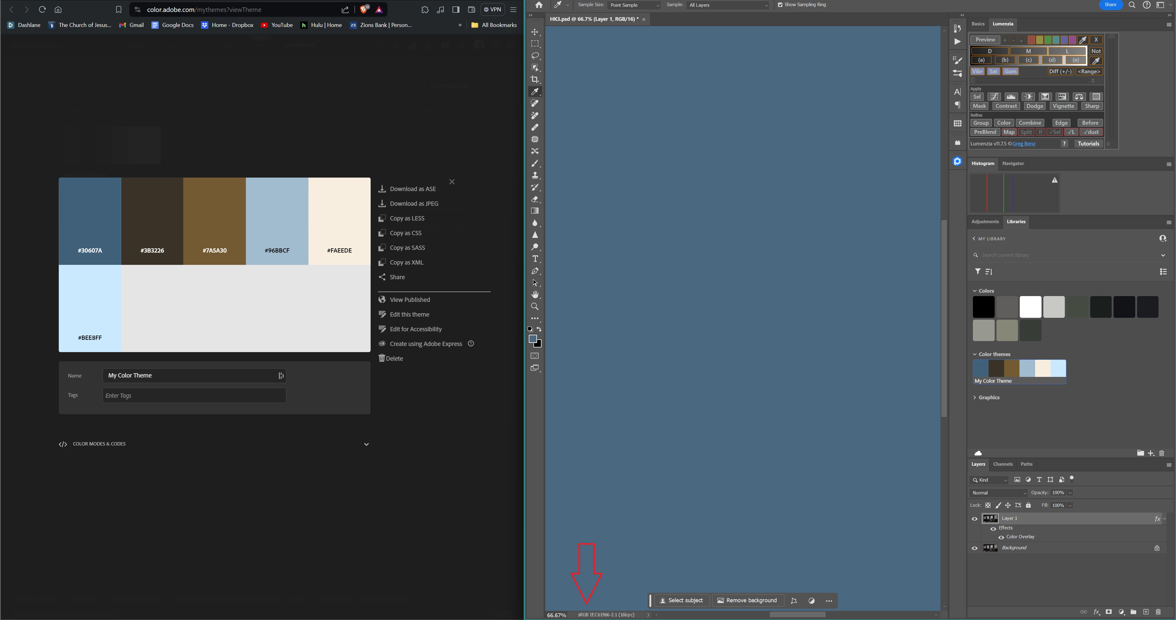Image resolution: width=1176 pixels, height=620 pixels.
Task: Open the Sample Size dropdown
Action: click(x=634, y=5)
